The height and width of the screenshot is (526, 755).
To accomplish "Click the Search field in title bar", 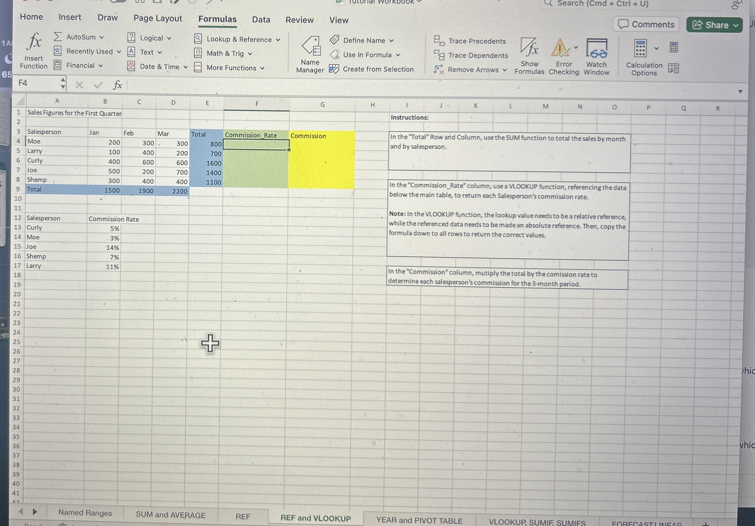I will 602,4.
